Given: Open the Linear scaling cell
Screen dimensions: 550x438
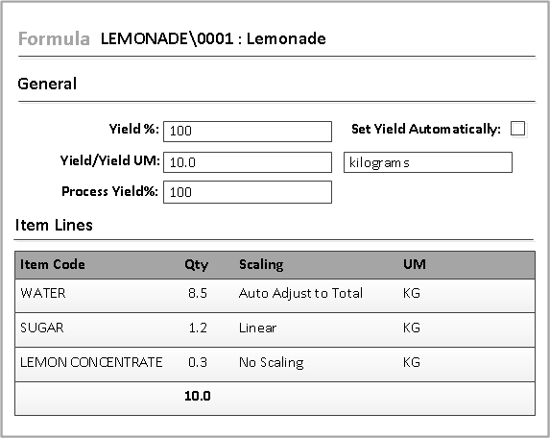Looking at the screenshot, I should tap(257, 328).
